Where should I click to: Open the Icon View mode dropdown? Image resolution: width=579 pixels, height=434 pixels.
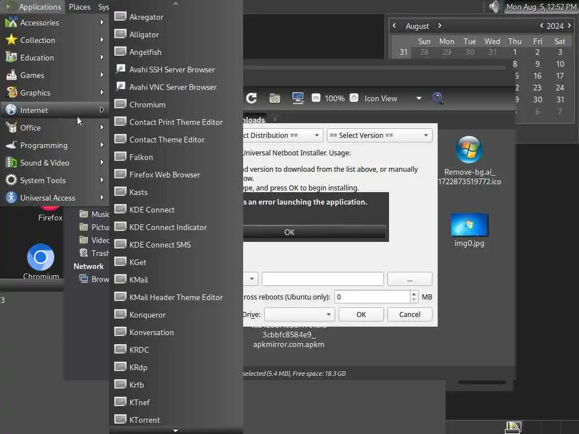coord(393,98)
